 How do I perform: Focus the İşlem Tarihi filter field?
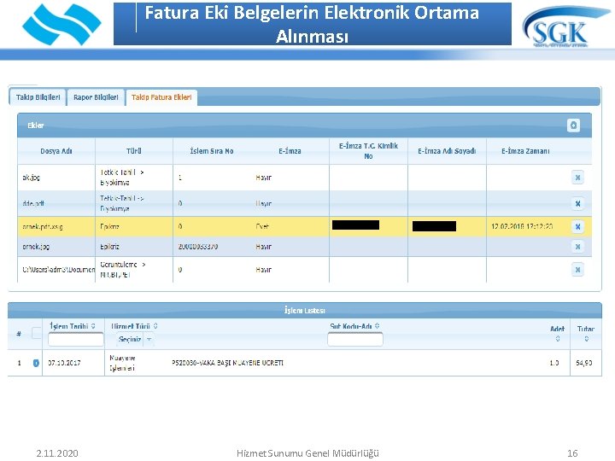[x=76, y=340]
